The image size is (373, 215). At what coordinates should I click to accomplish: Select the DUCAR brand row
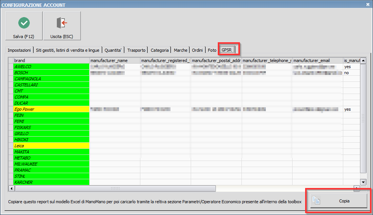51,103
